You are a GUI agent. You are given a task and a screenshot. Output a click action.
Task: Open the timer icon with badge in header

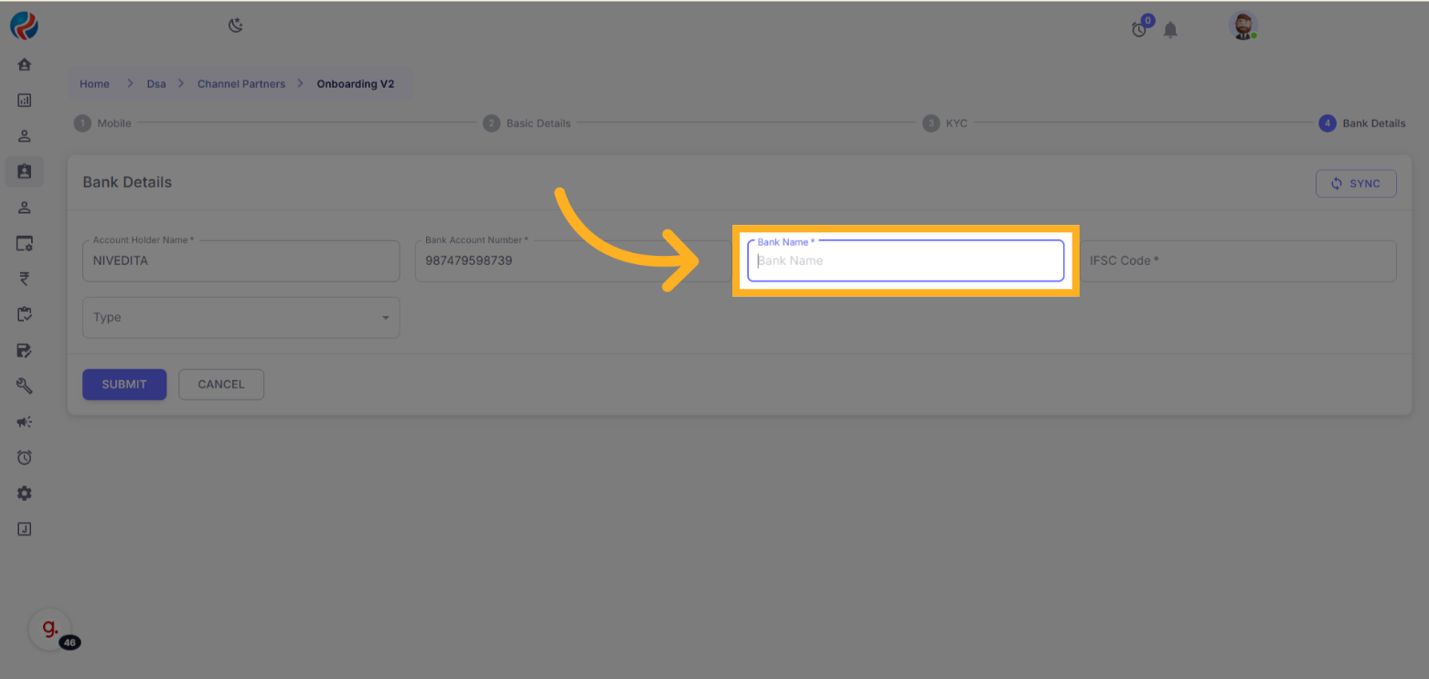click(x=1139, y=29)
